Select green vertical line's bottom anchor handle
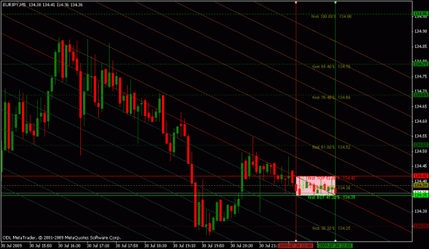The image size is (429, 249). tap(336, 241)
